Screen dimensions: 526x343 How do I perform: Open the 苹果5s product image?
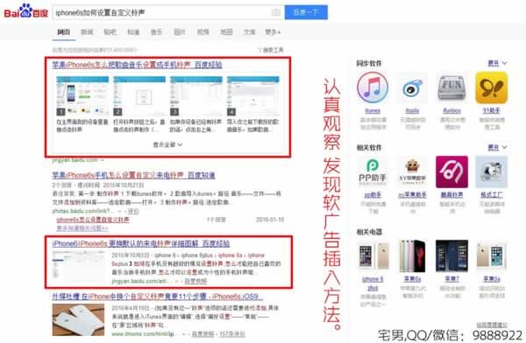492,256
